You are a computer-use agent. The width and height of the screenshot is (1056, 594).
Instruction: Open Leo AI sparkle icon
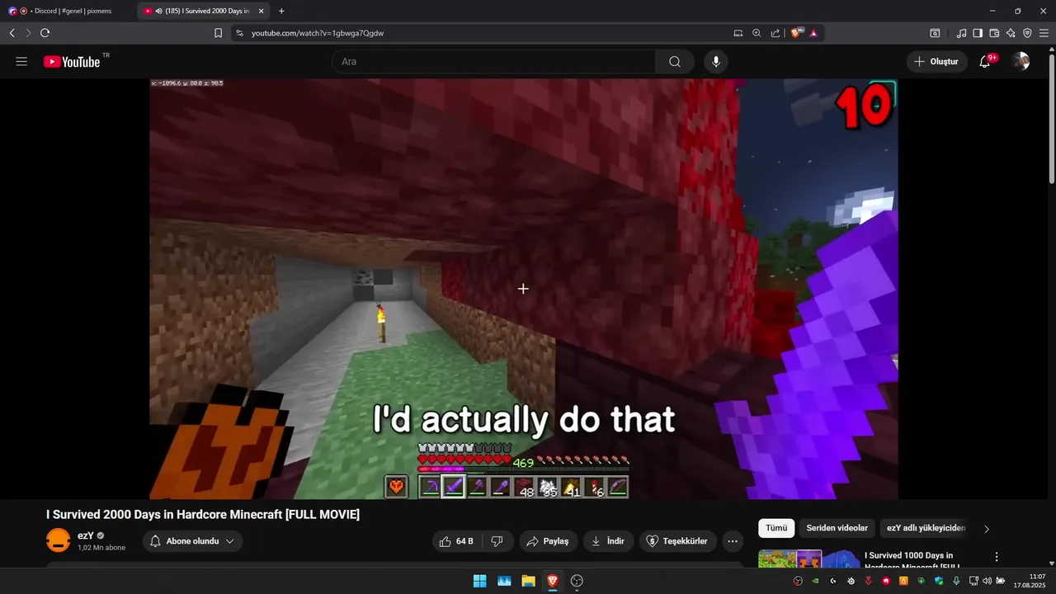(x=1011, y=33)
